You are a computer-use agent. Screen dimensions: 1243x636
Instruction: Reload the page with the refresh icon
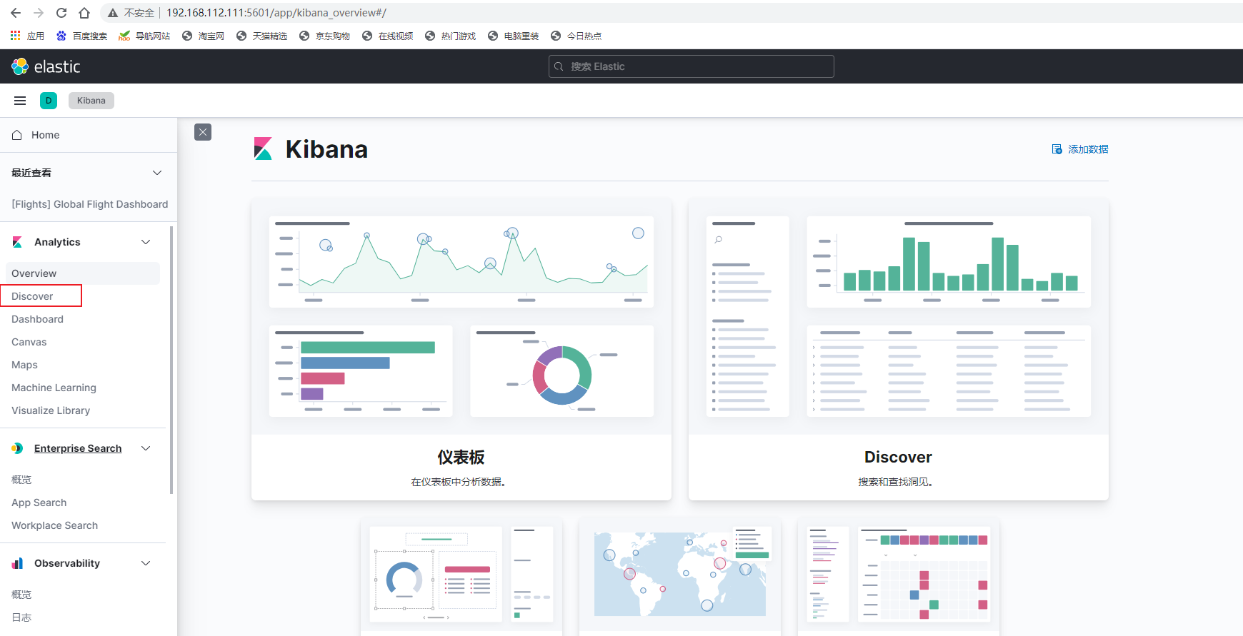(x=61, y=13)
